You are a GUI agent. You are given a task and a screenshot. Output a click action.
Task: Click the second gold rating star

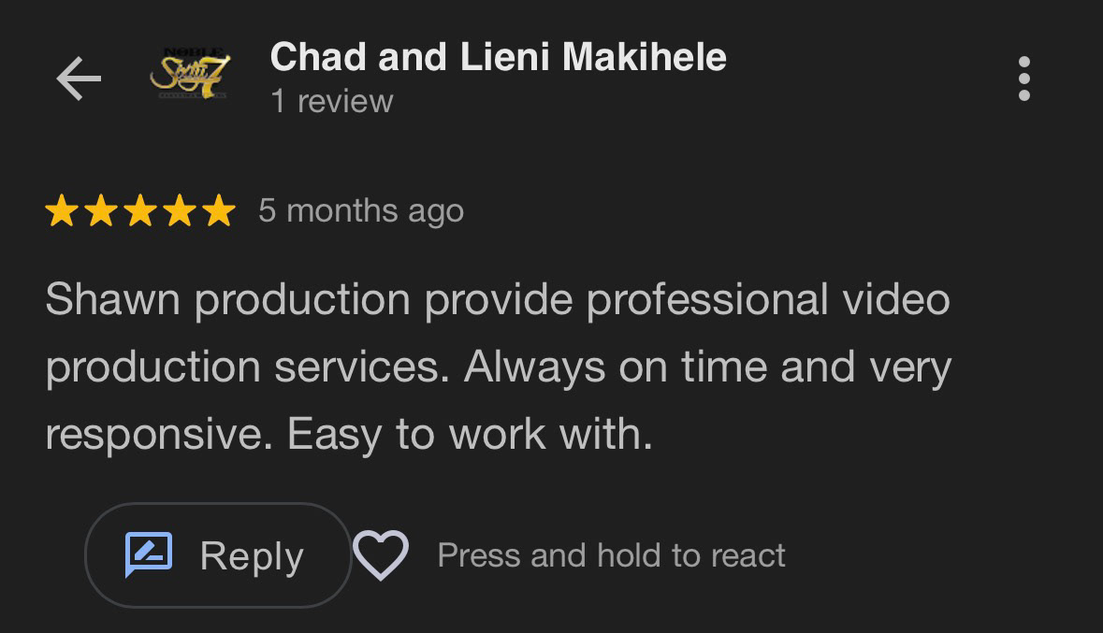pos(101,211)
